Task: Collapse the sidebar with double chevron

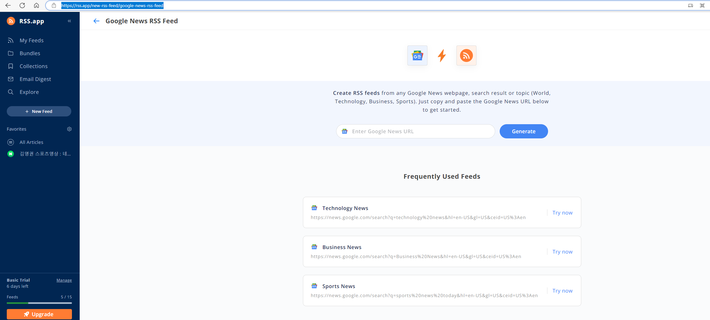Action: coord(69,21)
